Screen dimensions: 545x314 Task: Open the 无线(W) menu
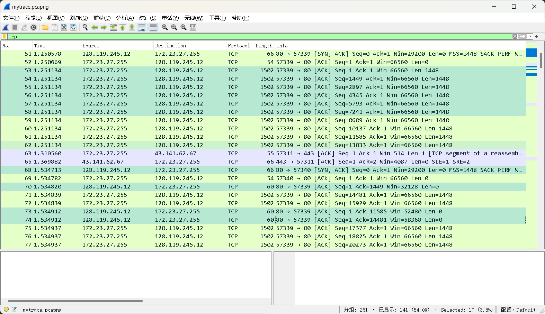(x=194, y=18)
